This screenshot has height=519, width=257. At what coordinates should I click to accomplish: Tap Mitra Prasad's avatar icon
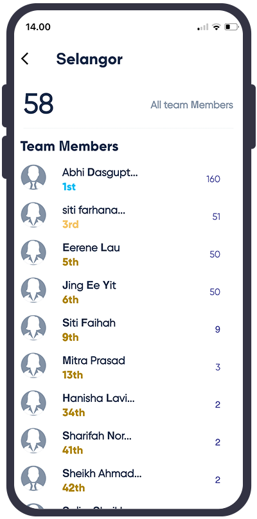click(33, 365)
